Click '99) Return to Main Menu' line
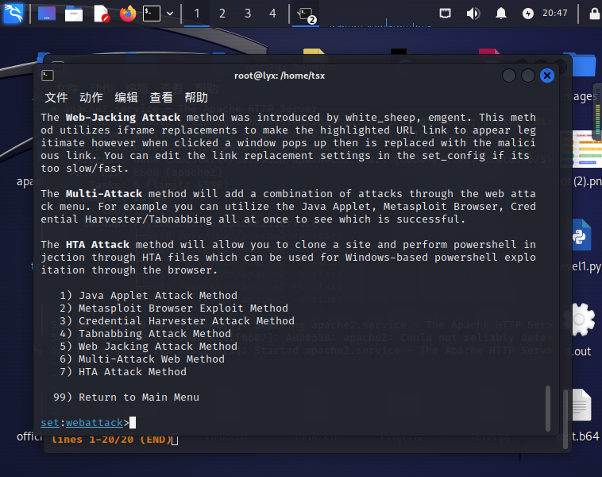602x477 pixels. click(126, 397)
